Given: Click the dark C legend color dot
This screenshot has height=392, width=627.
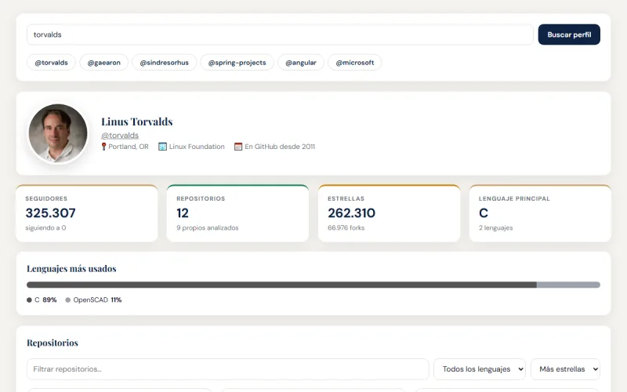Looking at the screenshot, I should click(x=29, y=300).
